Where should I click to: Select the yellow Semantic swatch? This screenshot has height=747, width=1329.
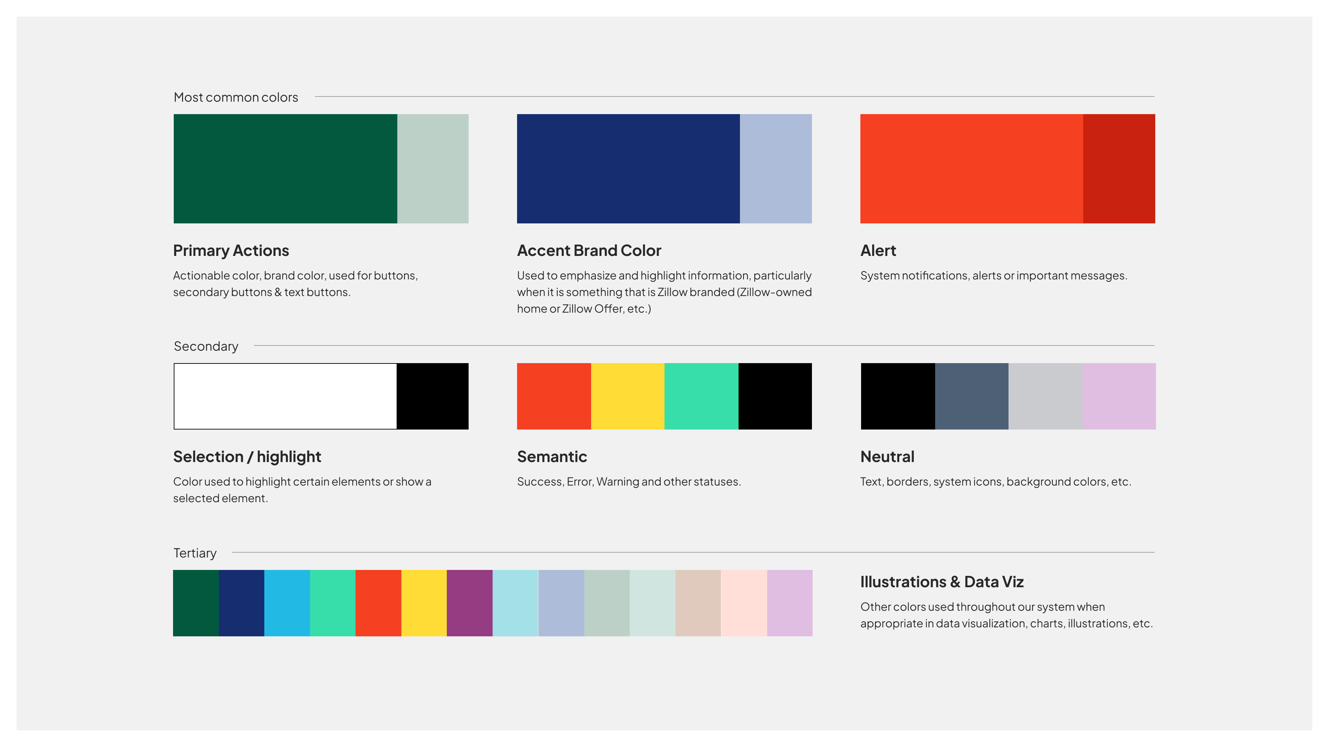pyautogui.click(x=627, y=396)
